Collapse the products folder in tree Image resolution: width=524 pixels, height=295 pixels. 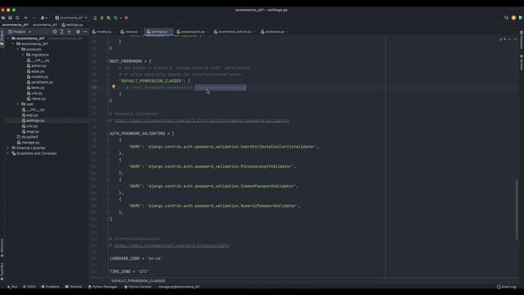tap(18, 49)
